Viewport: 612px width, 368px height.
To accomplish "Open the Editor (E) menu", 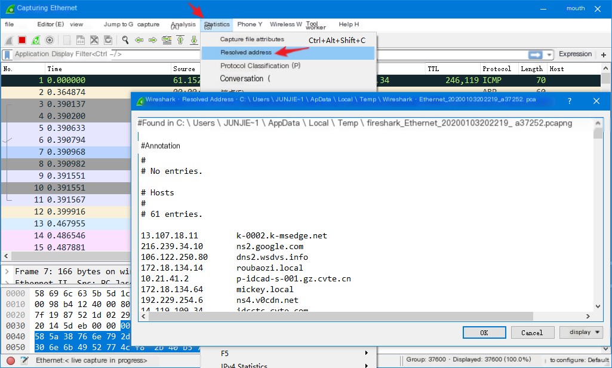I will point(51,24).
